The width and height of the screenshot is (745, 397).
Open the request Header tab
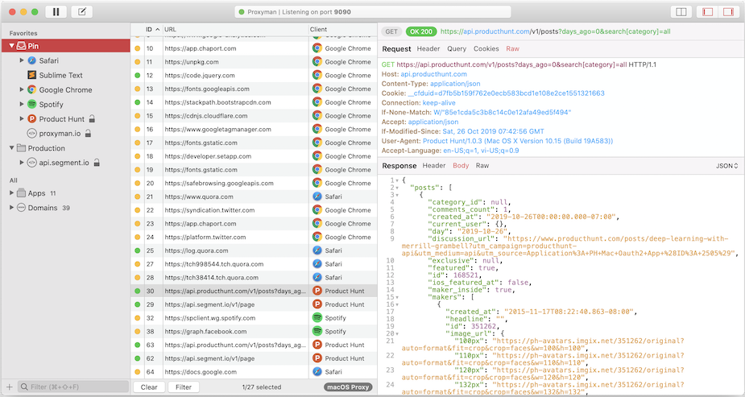tap(428, 48)
